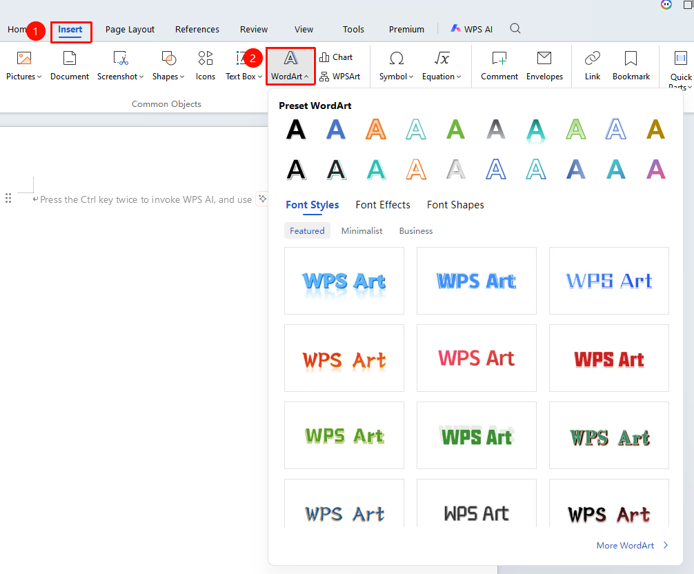Open the Screenshot tool

tap(121, 66)
